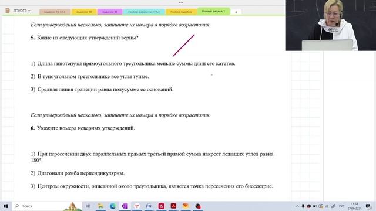Screen dimensions: 376x211
Task: Launch Microsoft Edge from taskbar
Action: coord(113,206)
